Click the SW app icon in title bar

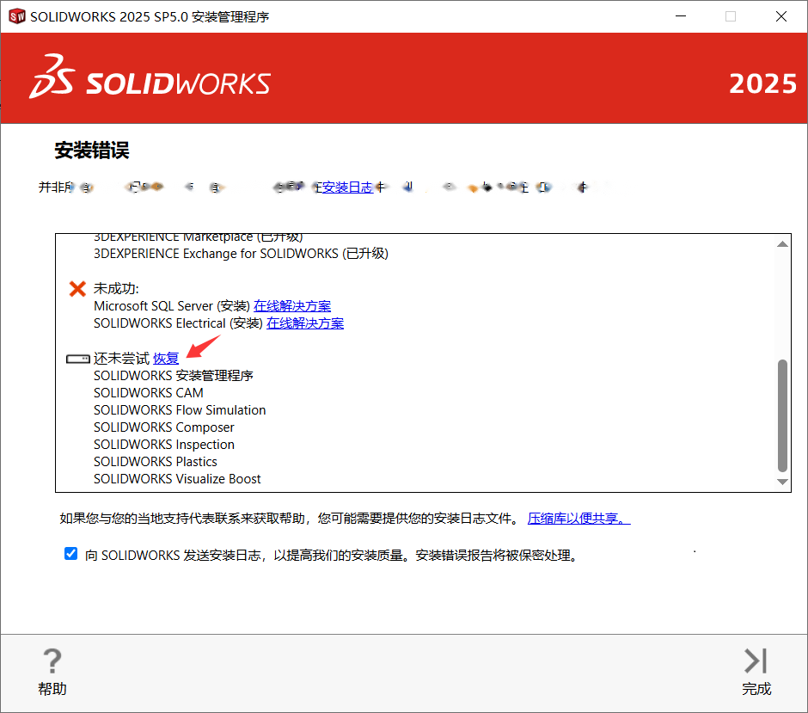(17, 16)
